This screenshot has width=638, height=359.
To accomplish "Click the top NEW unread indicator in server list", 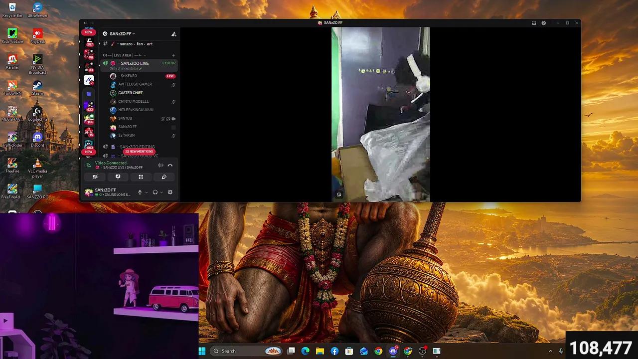I will 89,32.
